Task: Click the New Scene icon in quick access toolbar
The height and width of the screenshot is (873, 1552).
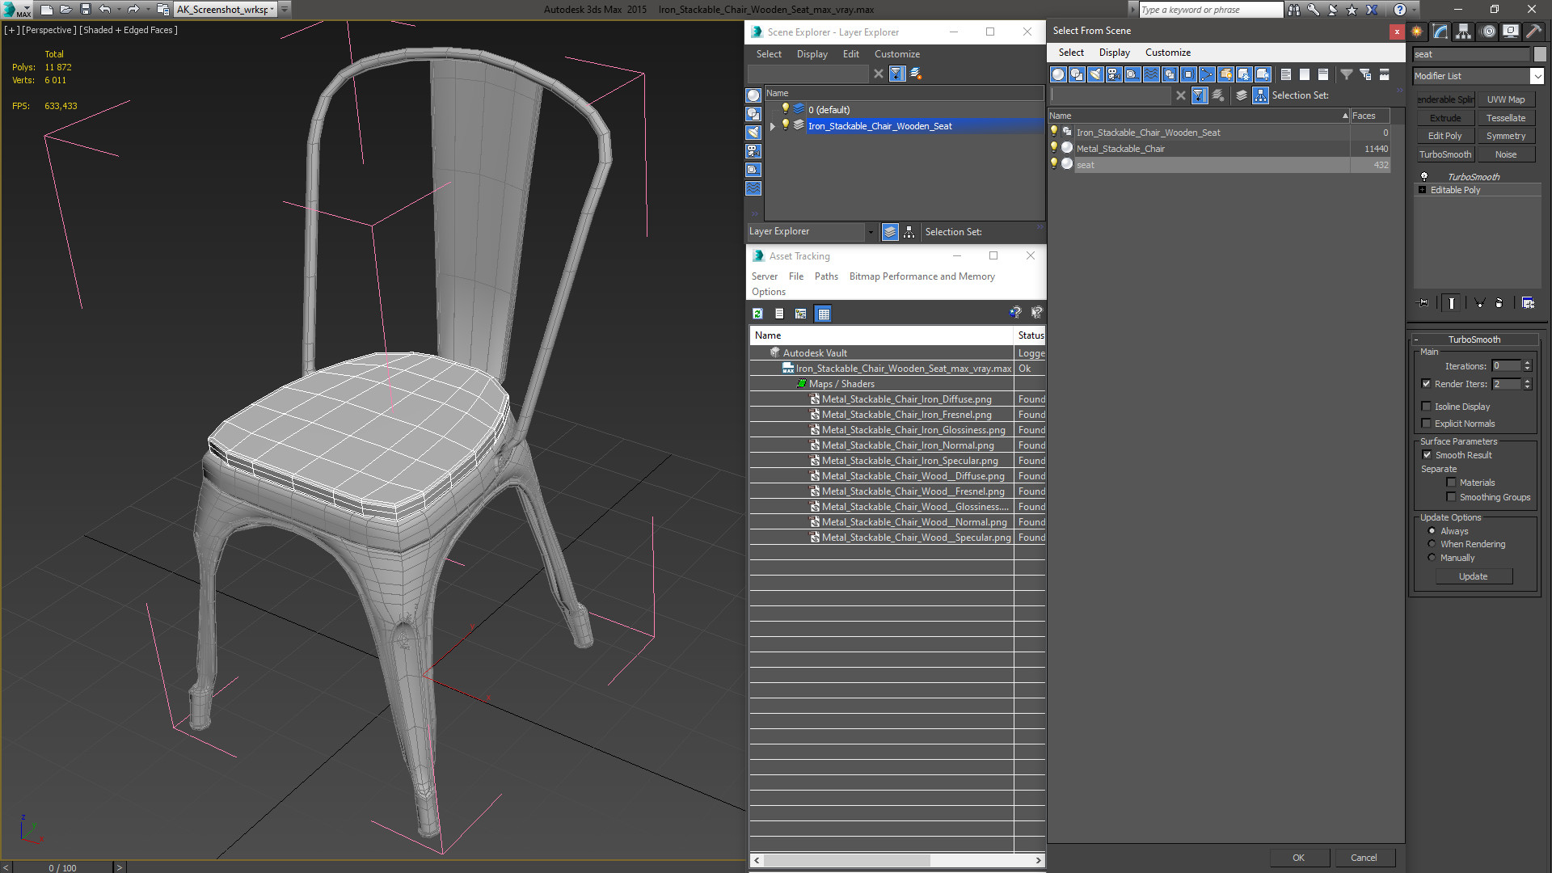Action: (x=46, y=10)
